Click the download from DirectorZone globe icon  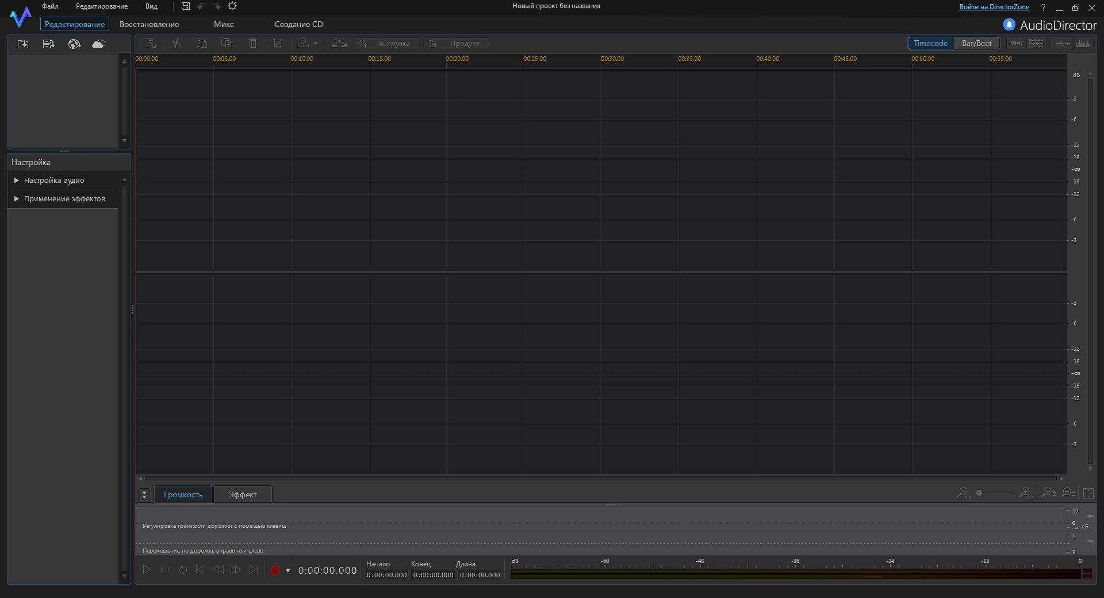pos(74,44)
